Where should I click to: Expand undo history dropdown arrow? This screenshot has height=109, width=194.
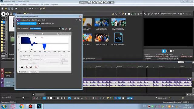pyautogui.click(x=32, y=8)
